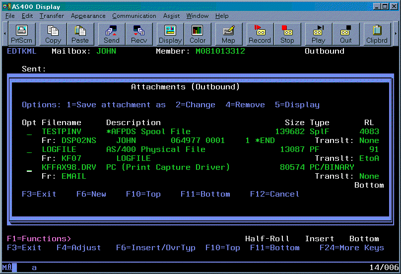Click the KF07 source name
This screenshot has height=274, width=401.
[x=71, y=158]
